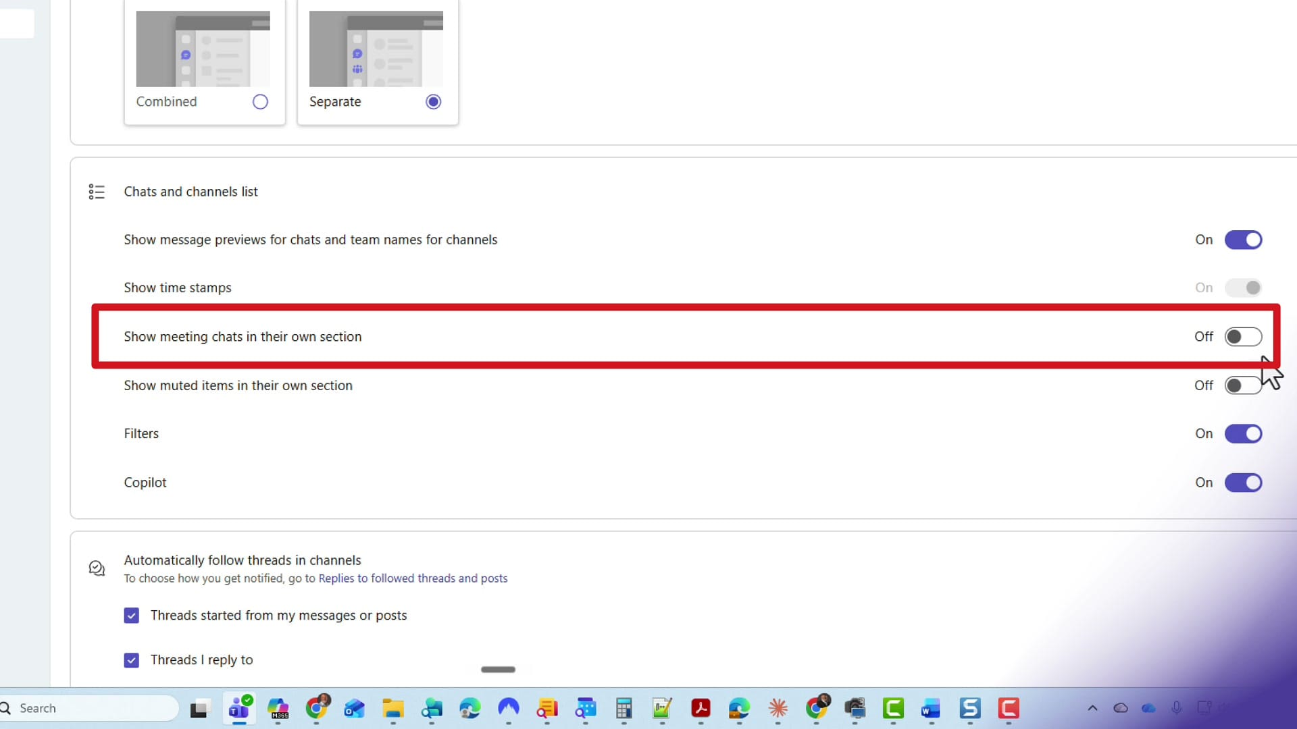Show hidden tray icons chevron

pos(1092,708)
